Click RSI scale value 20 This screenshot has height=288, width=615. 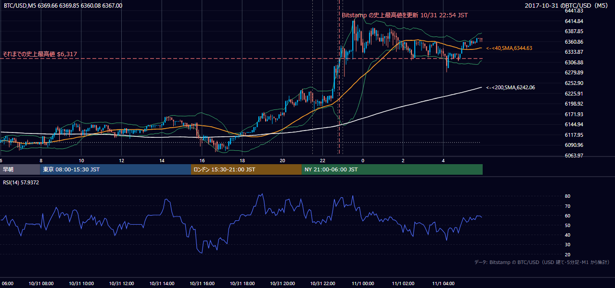(567, 254)
